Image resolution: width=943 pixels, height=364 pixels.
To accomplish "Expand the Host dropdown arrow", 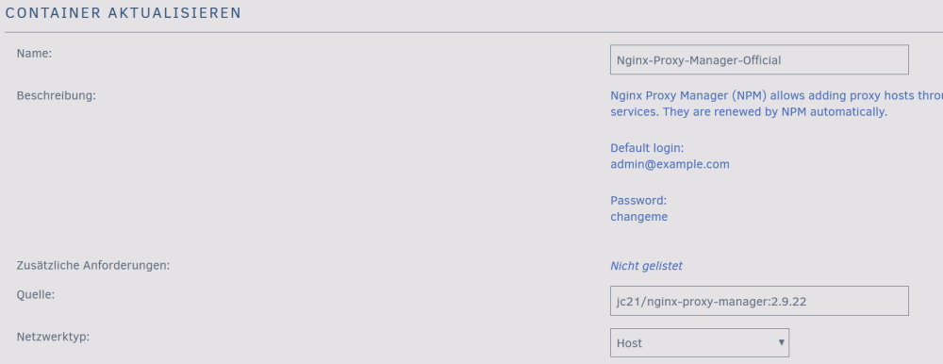I will click(781, 342).
